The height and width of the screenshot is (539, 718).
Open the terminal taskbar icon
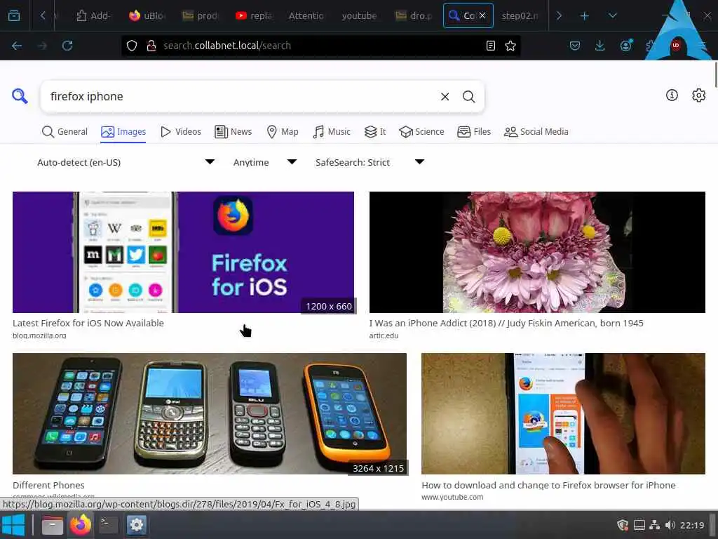[109, 525]
